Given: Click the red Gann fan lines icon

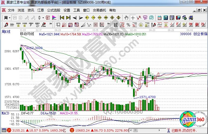Looking at the screenshot, I should (x=64, y=25).
